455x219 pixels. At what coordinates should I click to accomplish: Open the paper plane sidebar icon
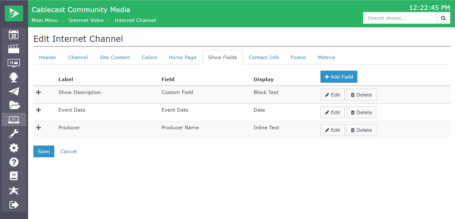point(14,91)
